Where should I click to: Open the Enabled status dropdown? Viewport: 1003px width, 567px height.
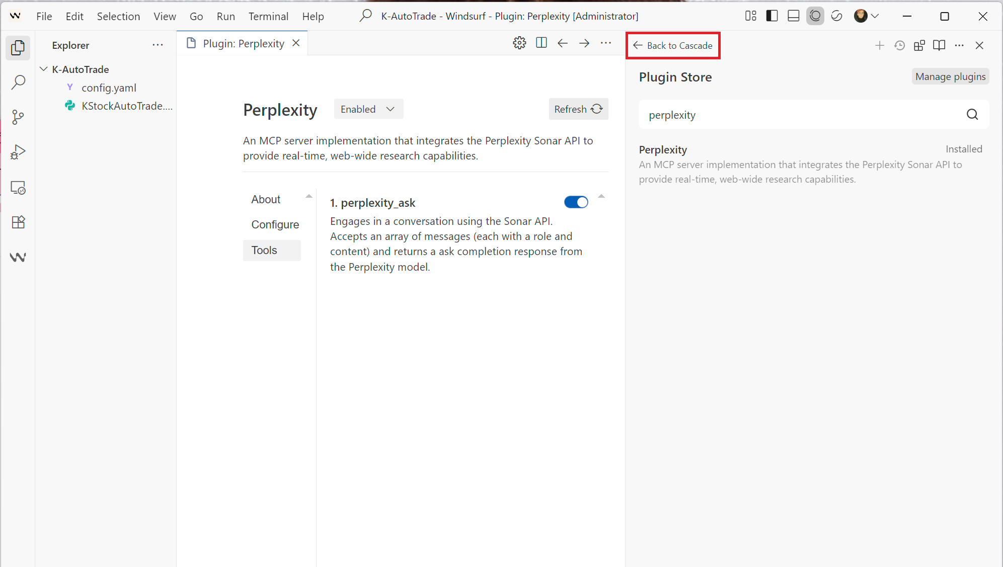[x=368, y=109]
